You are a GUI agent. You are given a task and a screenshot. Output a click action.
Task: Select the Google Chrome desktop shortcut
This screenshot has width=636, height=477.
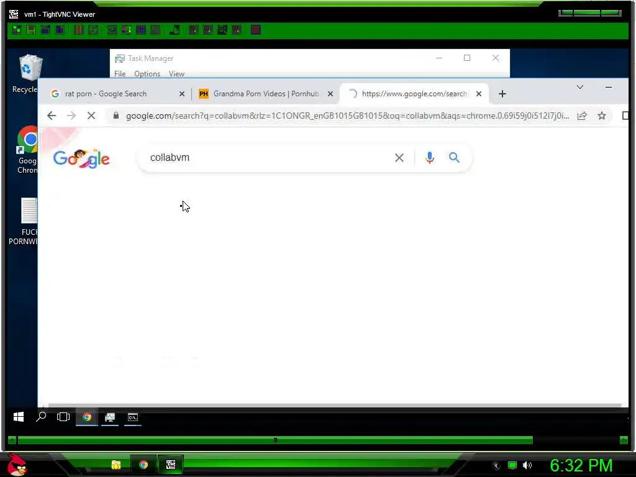tap(27, 150)
